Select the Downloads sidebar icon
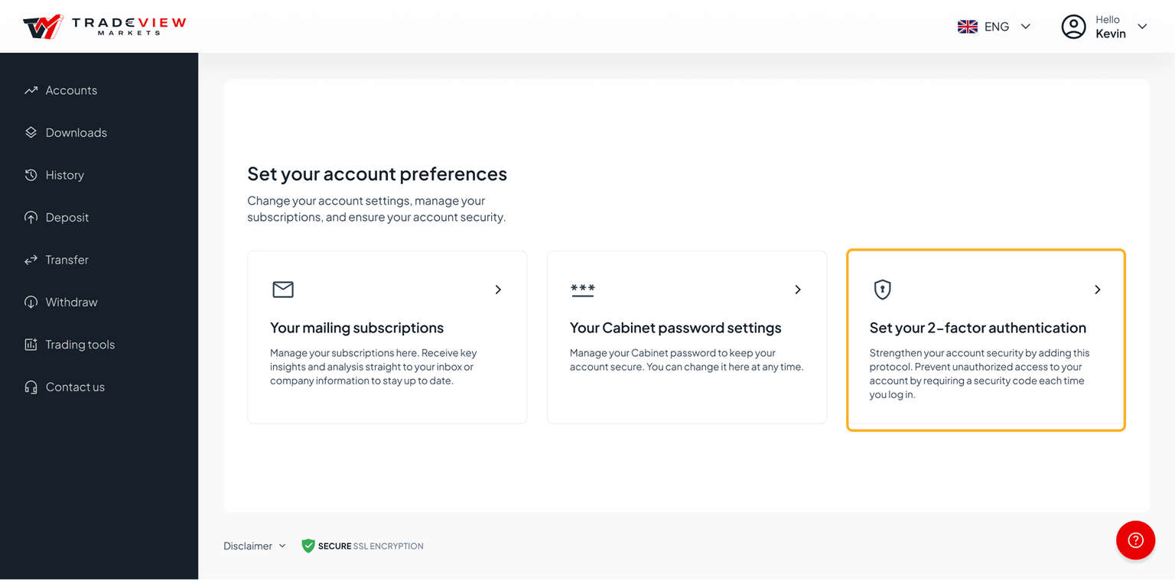 point(30,131)
